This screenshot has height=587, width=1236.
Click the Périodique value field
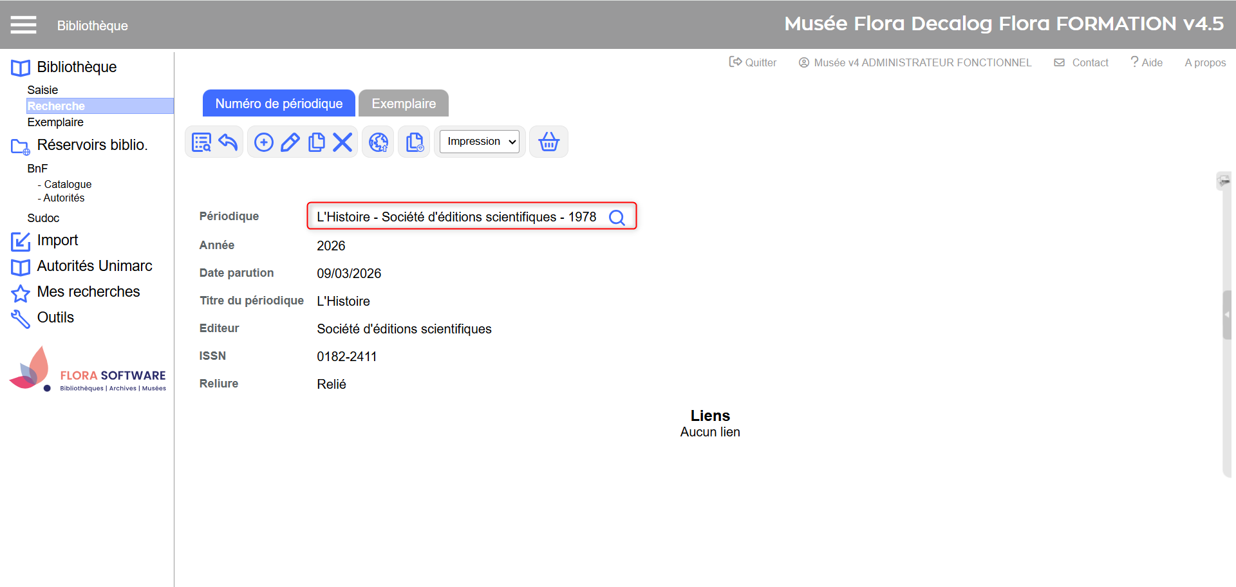click(456, 217)
